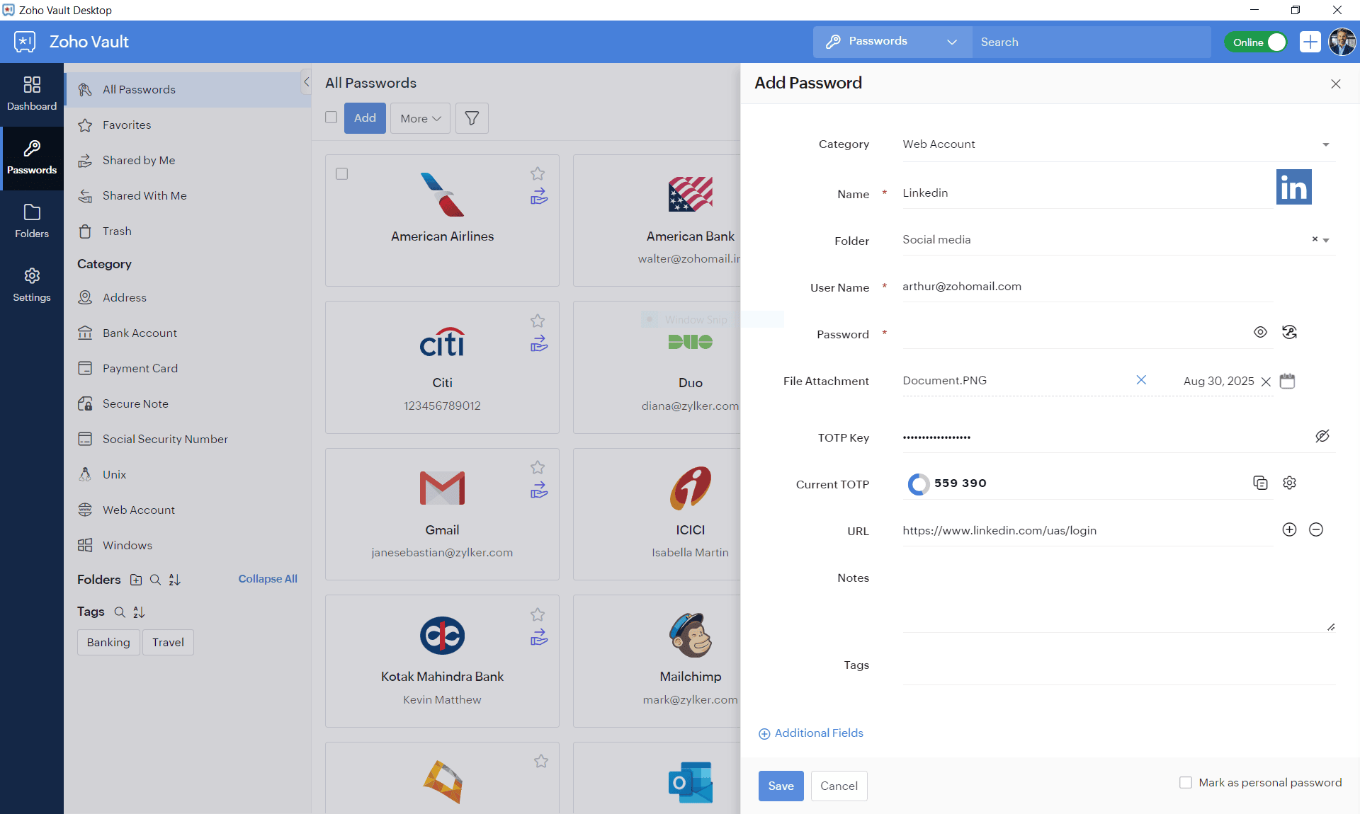
Task: Click the TOTP countdown progress ring
Action: 918,483
